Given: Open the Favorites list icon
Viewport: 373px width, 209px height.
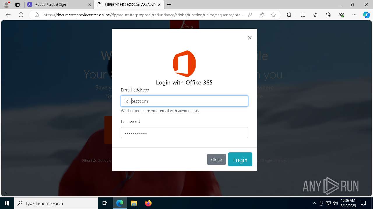Looking at the screenshot, I should click(316, 15).
